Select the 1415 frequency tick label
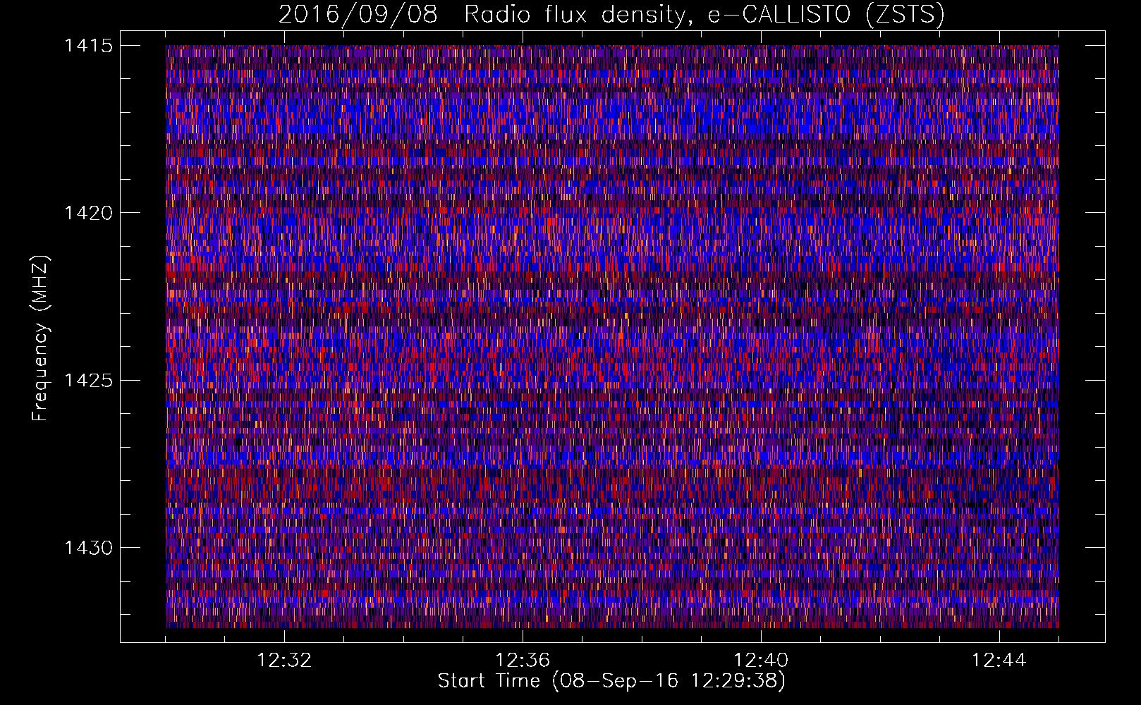Screen dimensions: 1141x705 pos(89,46)
